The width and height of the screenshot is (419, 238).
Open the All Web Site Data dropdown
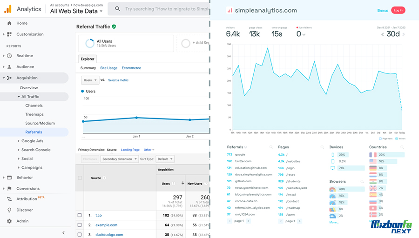pos(76,11)
